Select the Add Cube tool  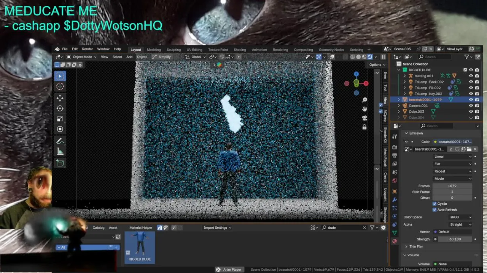(x=60, y=163)
